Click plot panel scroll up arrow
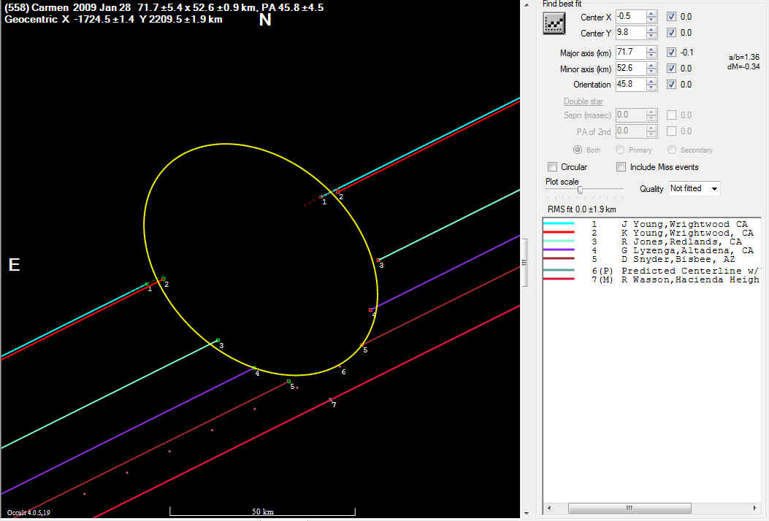The image size is (769, 521). [527, 4]
